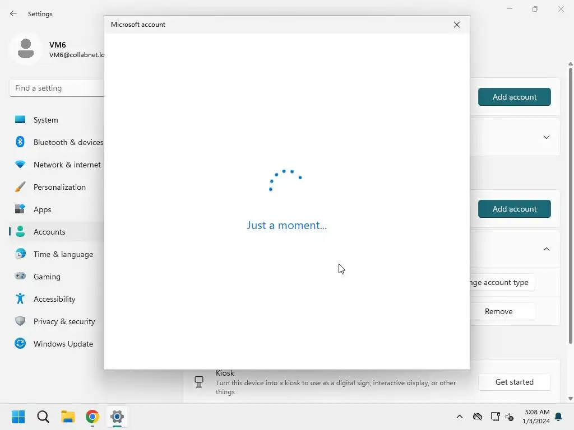Select Accounts in sidebar
574x430 pixels.
click(x=57, y=232)
